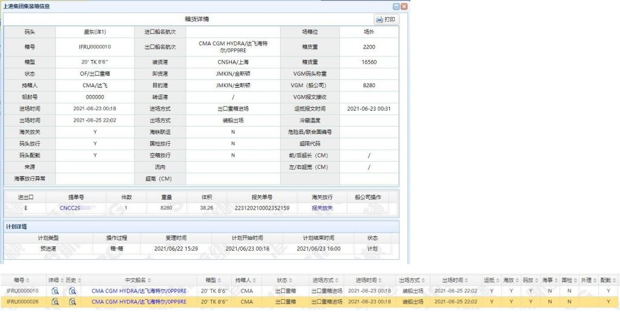The width and height of the screenshot is (620, 333).
Task: Open history icon for container IFRU0000010
Action: (x=72, y=291)
